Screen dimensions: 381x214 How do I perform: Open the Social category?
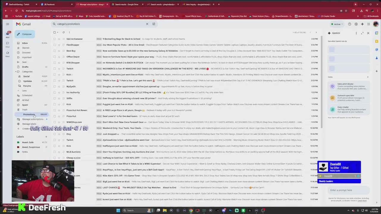(26, 76)
